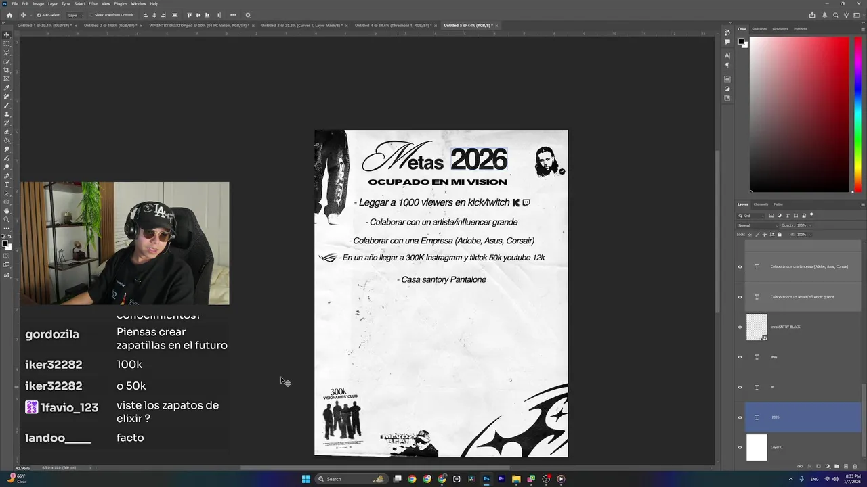867x487 pixels.
Task: Select the Eraser tool
Action: click(7, 131)
